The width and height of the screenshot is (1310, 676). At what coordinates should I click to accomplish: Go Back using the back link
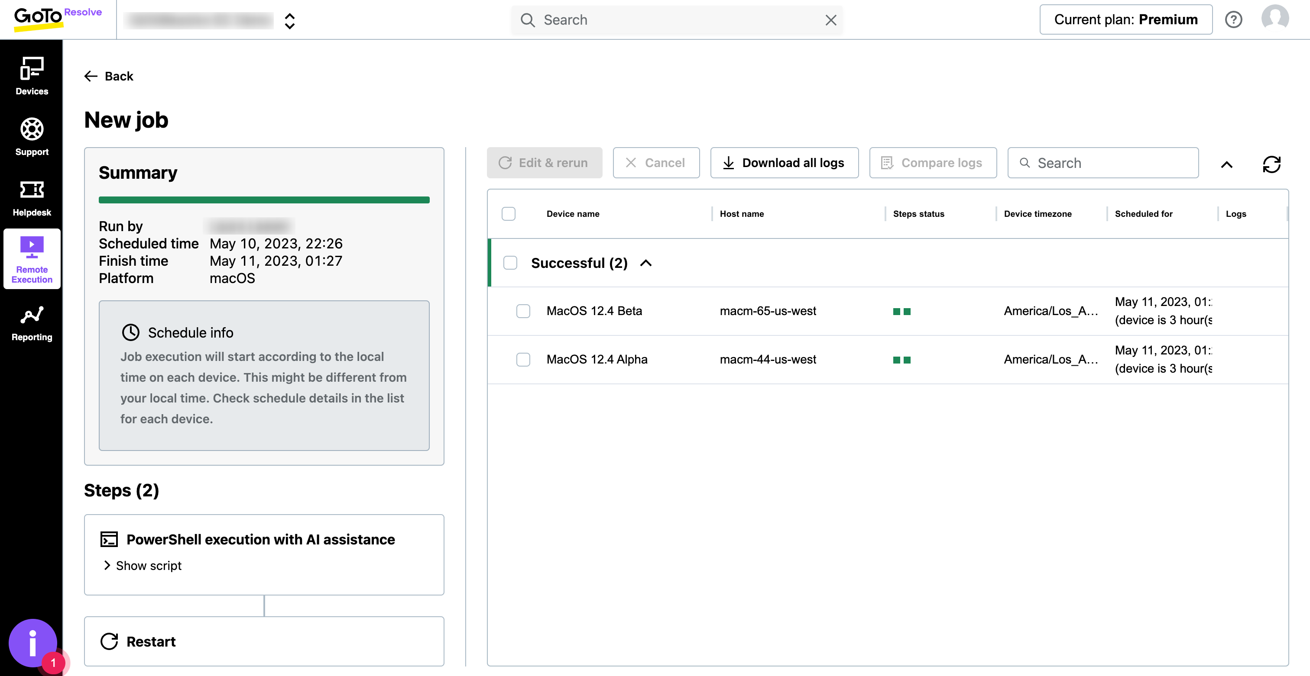[x=108, y=76]
